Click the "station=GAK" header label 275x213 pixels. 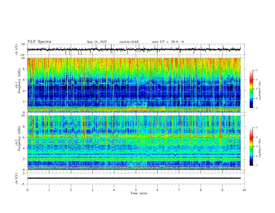129,42
